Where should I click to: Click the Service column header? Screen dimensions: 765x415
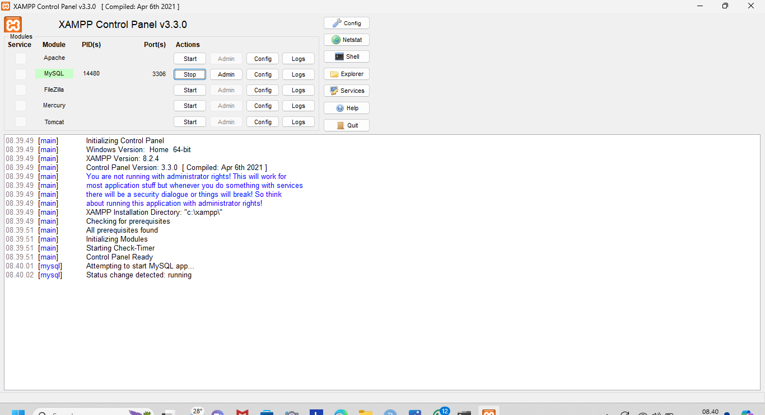(20, 45)
